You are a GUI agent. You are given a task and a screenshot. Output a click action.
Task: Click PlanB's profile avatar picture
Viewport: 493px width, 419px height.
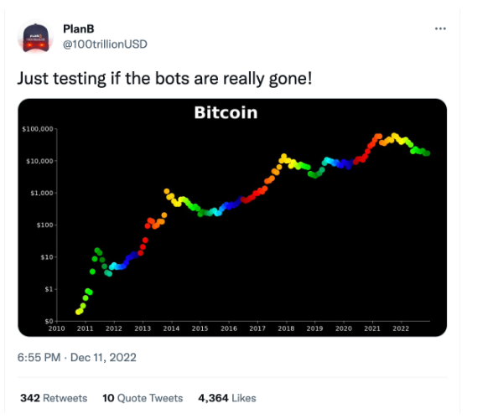point(35,37)
